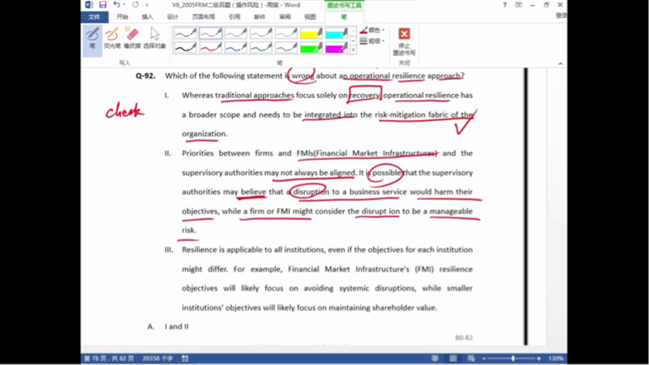Switch to the View (视图) tab
649x365 pixels.
(310, 17)
